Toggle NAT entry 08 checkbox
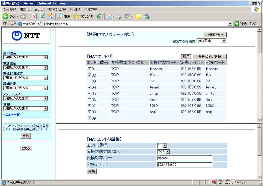 [x=89, y=112]
